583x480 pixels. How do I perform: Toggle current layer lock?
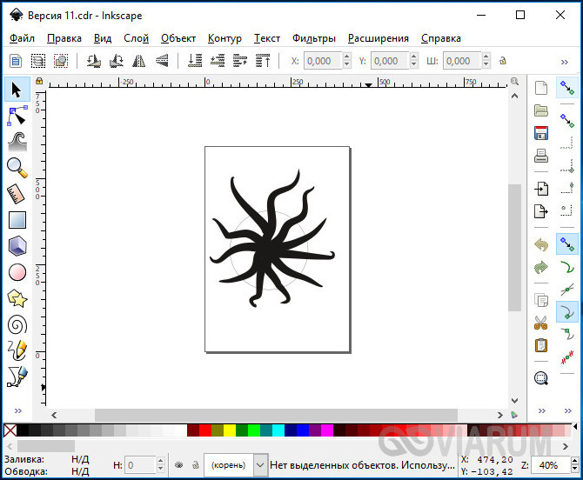[195, 464]
